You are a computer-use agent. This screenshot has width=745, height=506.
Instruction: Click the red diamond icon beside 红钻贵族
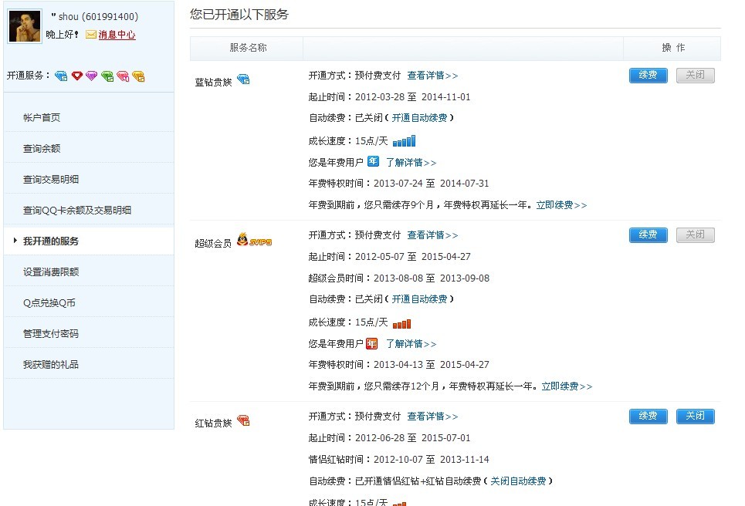(x=243, y=420)
